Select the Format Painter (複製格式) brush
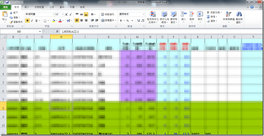This screenshot has width=264, height=136. (x=16, y=22)
